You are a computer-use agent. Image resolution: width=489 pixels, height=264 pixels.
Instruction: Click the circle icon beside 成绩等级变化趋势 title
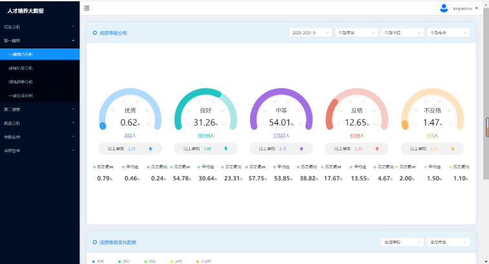(95, 242)
